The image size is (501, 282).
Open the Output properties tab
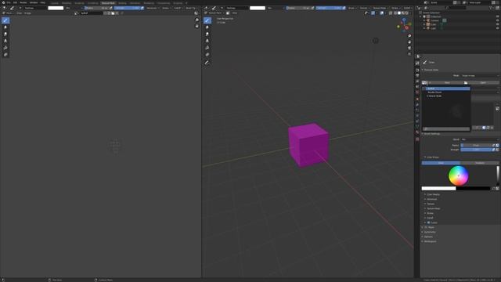point(417,76)
